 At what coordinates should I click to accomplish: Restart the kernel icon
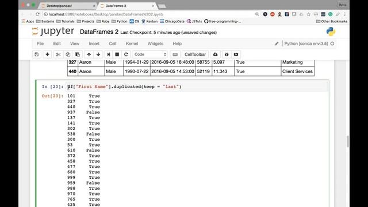pos(126,55)
